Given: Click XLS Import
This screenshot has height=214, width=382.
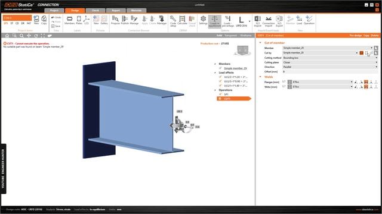Looking at the screenshot, I should point(257,21).
